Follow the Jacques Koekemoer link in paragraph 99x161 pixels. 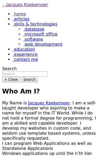tap(49, 103)
